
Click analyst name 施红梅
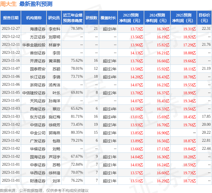point(54,117)
